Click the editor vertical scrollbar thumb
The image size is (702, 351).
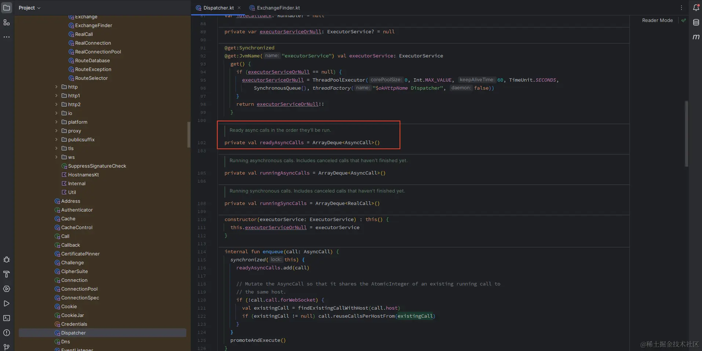point(686,134)
